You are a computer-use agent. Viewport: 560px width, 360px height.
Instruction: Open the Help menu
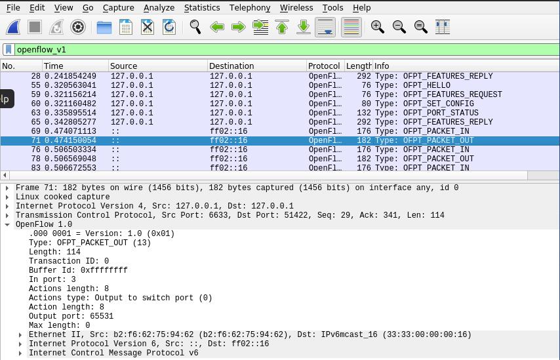pyautogui.click(x=362, y=7)
